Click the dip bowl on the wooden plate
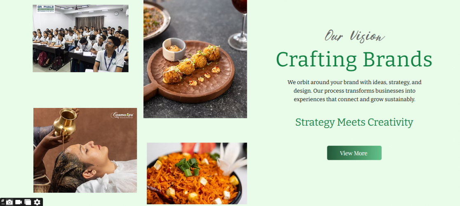 click(174, 49)
